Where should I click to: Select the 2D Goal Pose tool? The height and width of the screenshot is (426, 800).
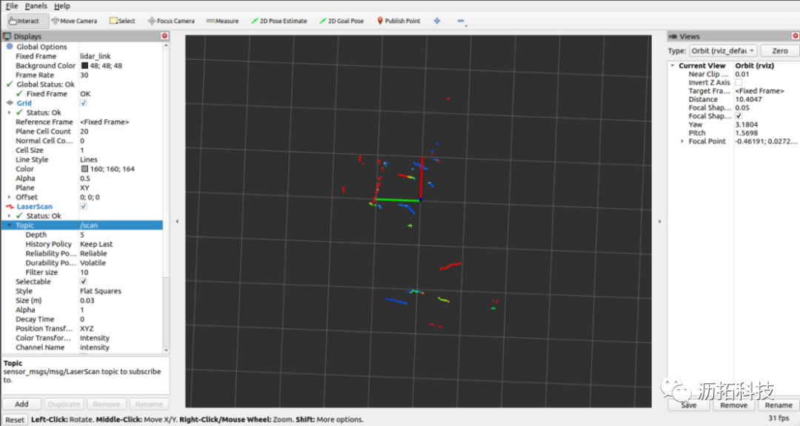click(x=341, y=21)
